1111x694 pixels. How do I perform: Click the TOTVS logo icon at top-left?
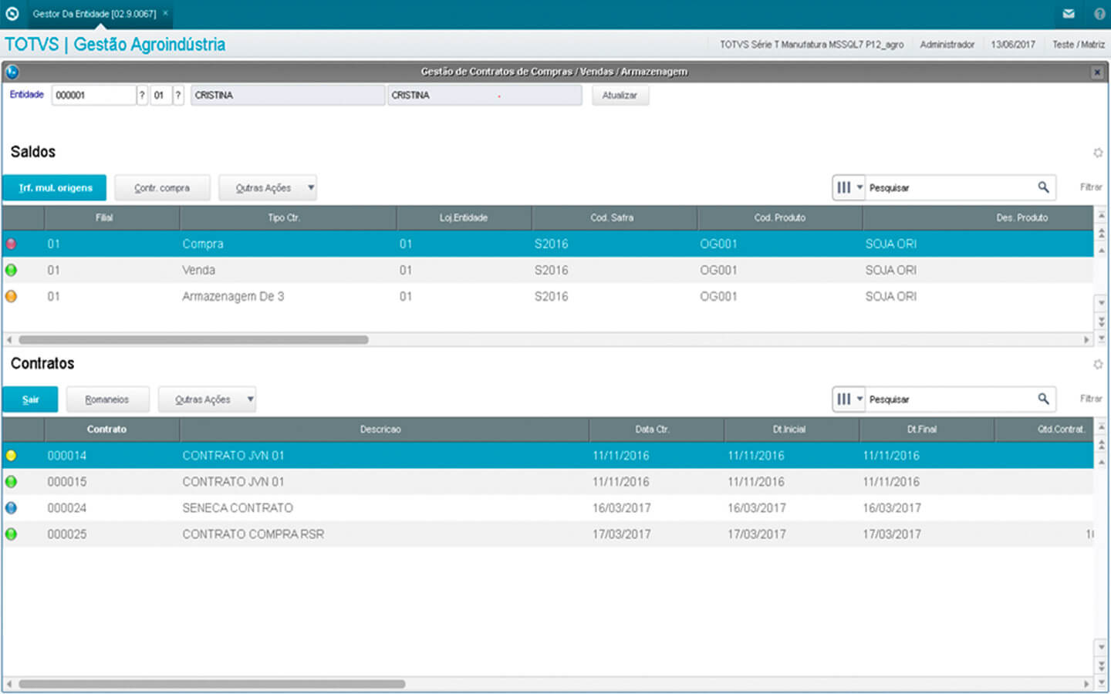point(12,14)
